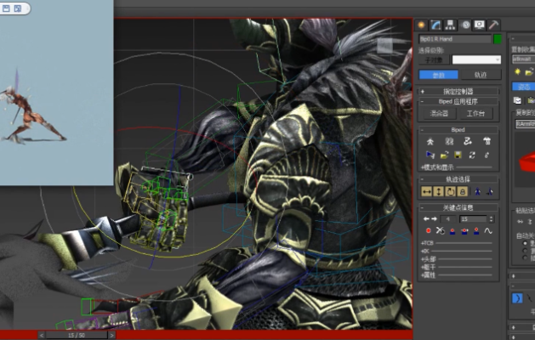This screenshot has height=340, width=535.
Task: Collapse the 轨迹选择 rollout
Action: pos(458,179)
